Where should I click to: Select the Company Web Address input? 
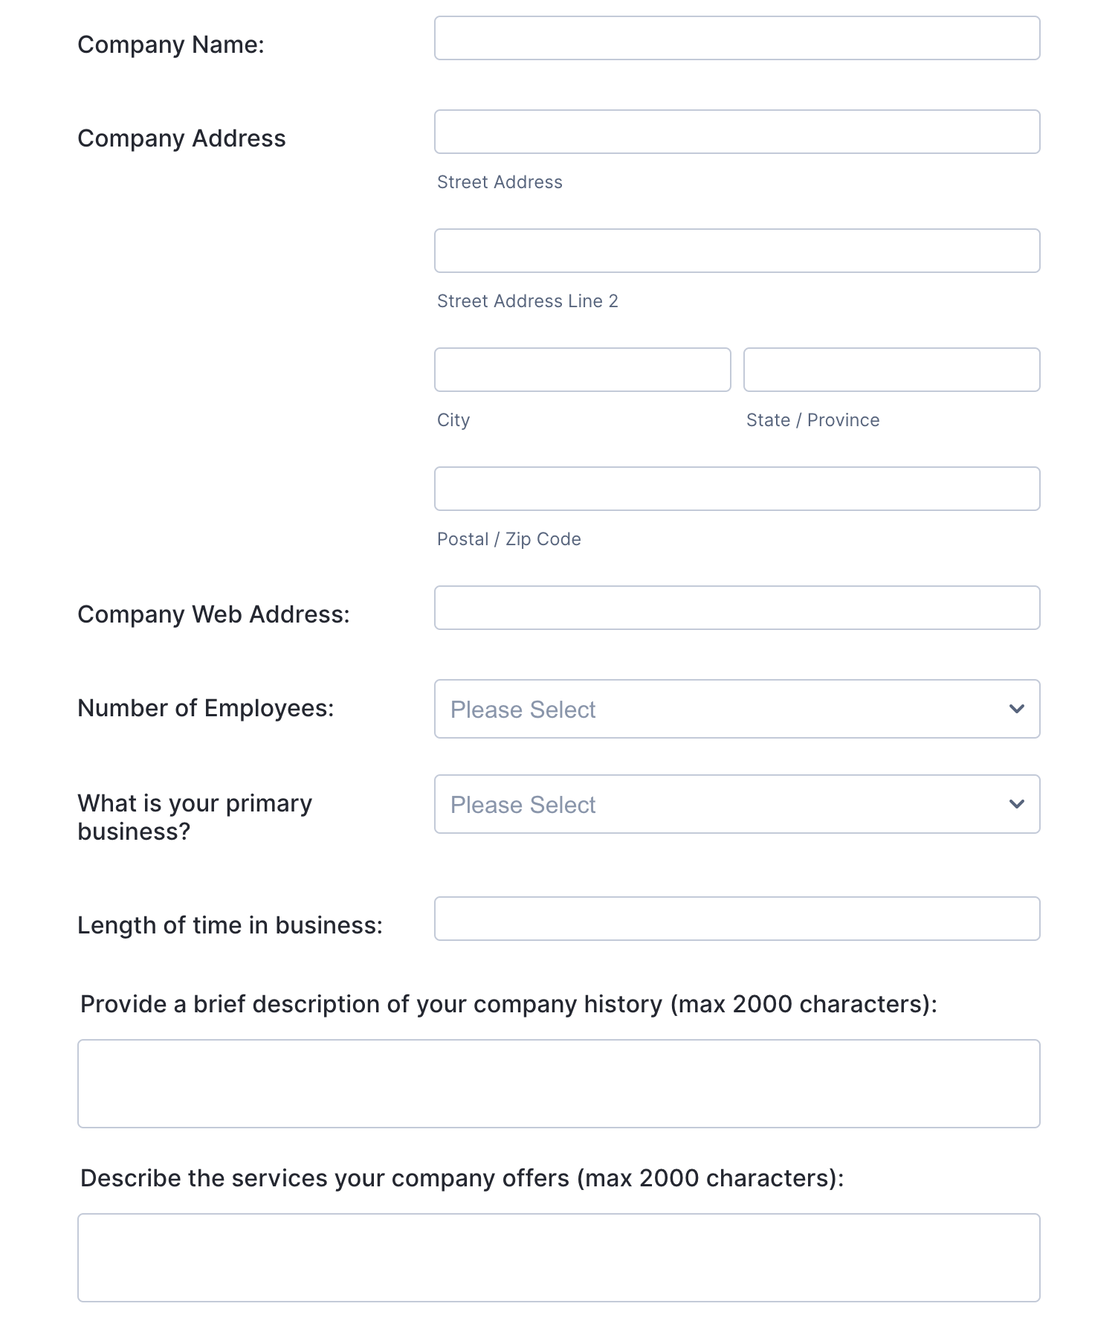pos(736,608)
